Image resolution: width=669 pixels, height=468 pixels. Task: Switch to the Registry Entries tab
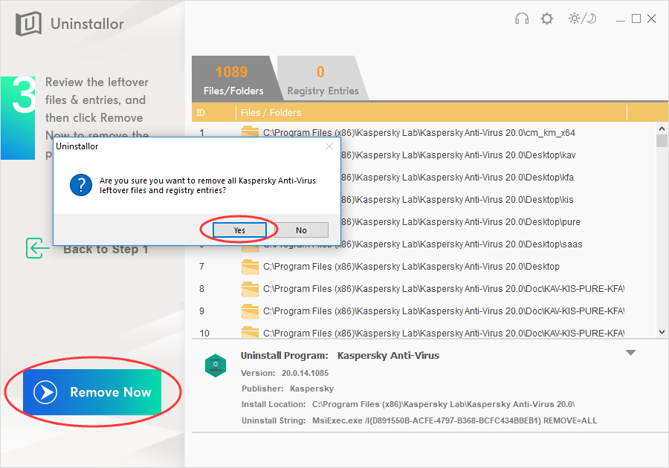click(x=323, y=79)
